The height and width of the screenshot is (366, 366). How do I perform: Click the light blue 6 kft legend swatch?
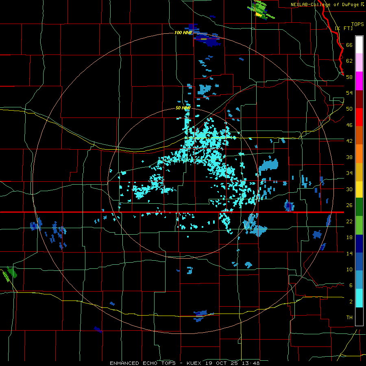(x=359, y=280)
